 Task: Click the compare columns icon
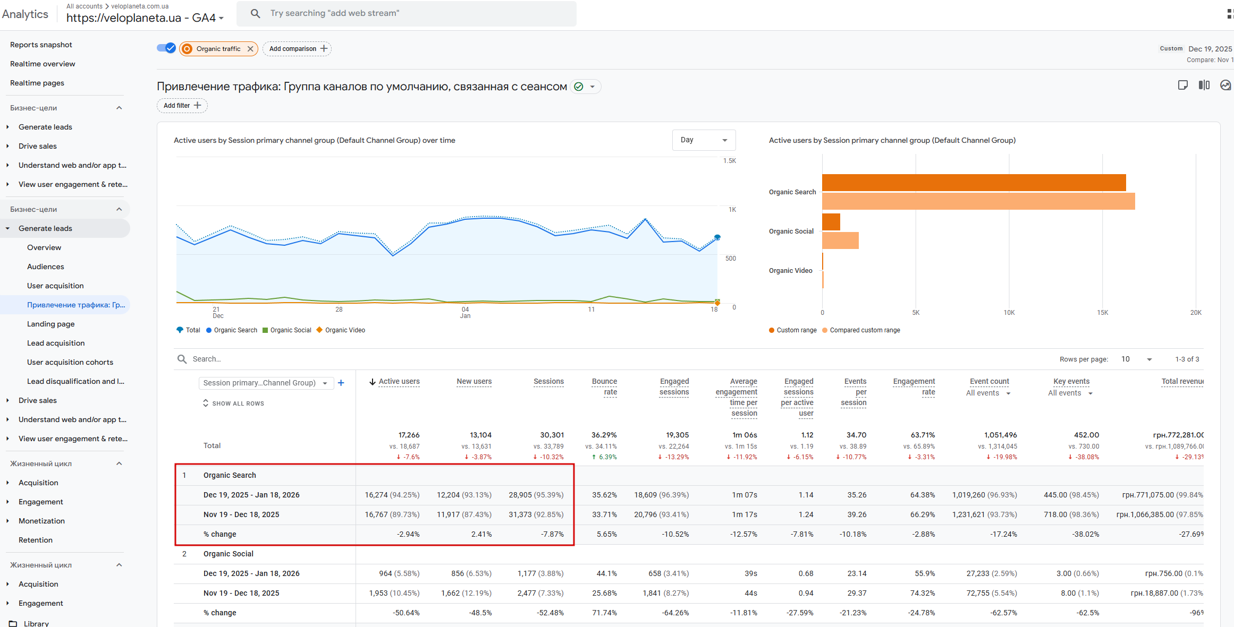pos(1204,85)
